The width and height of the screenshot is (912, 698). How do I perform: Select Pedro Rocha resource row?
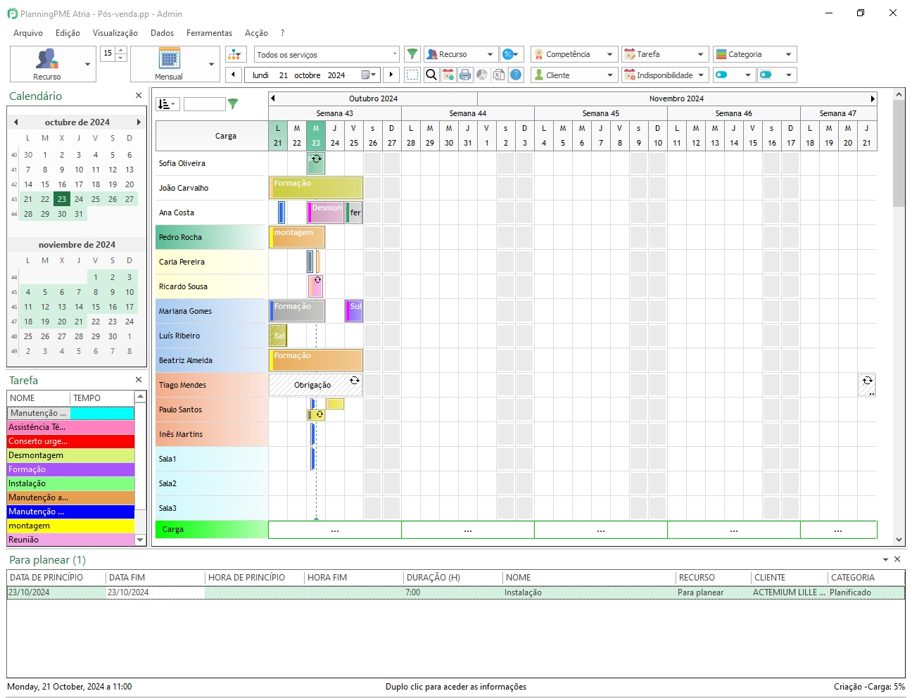(211, 237)
